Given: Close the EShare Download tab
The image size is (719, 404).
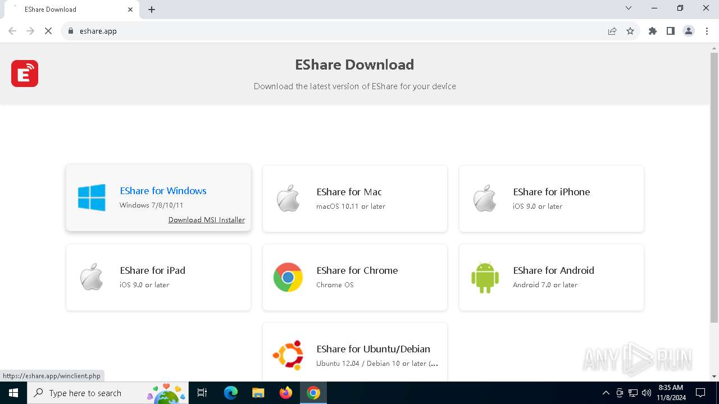Looking at the screenshot, I should [130, 10].
